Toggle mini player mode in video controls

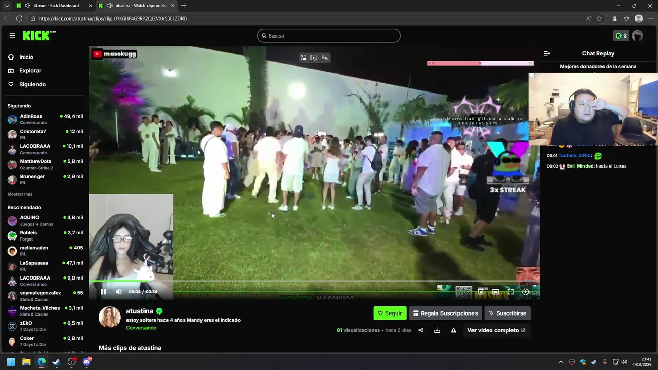480,292
